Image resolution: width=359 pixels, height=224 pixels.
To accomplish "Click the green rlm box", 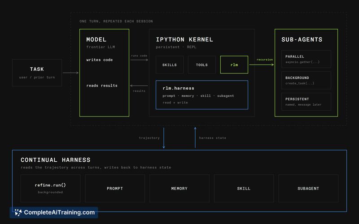I will pos(234,65).
